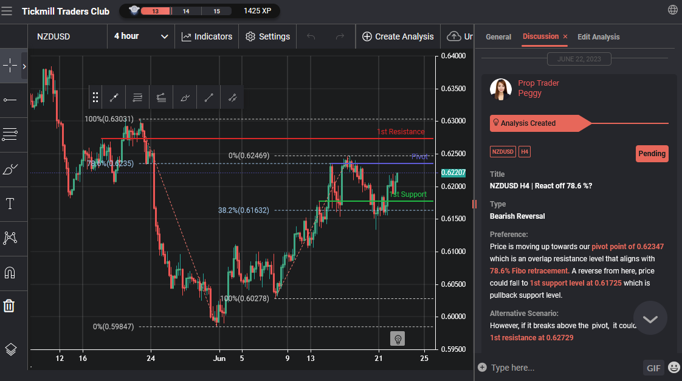
Task: Open the GIF picker
Action: point(653,368)
